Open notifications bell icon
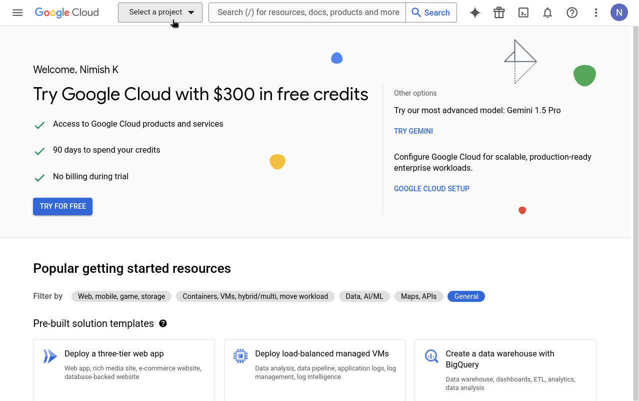Viewport: 639px width, 401px height. point(547,13)
